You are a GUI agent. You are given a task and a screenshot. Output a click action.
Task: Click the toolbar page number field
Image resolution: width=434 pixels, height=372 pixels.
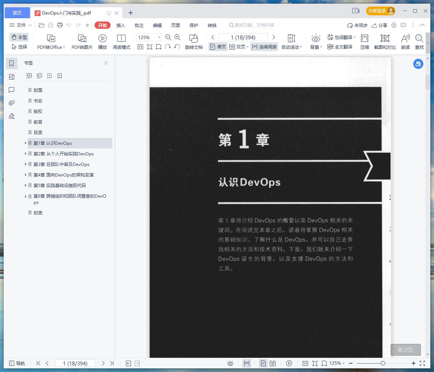(243, 37)
